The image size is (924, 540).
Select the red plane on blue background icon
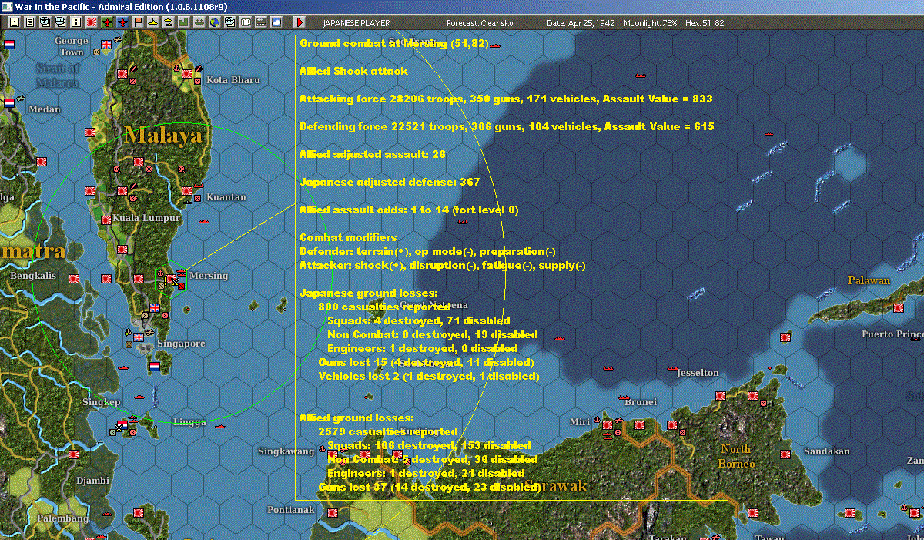pyautogui.click(x=122, y=22)
